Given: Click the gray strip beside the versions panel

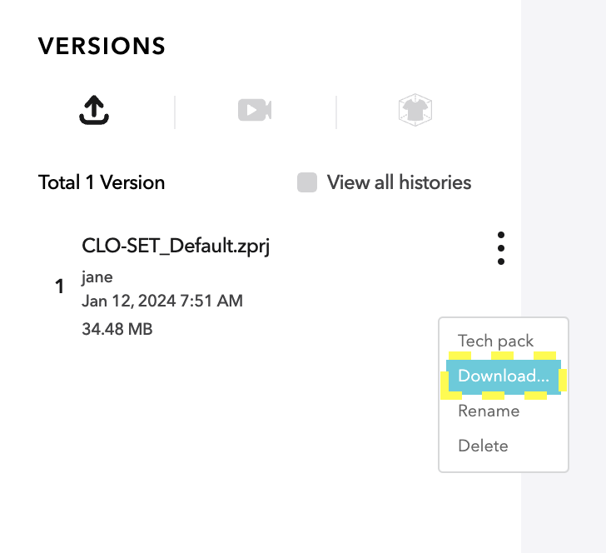Looking at the screenshot, I should click(564, 155).
